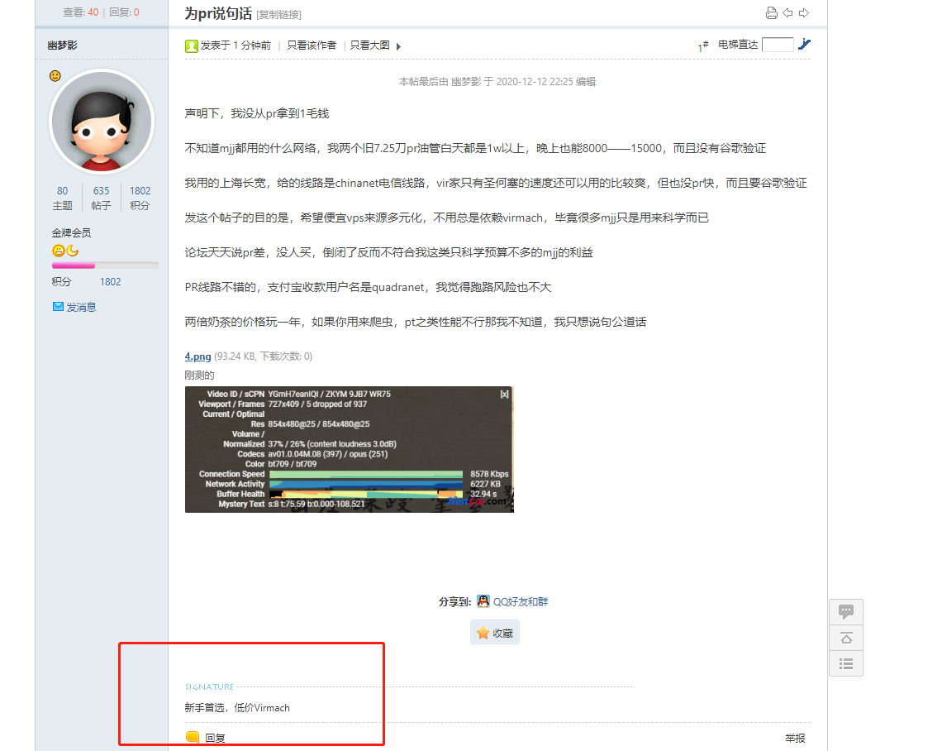Image resolution: width=942 pixels, height=751 pixels.
Task: Click the quick reply speech bubble icon
Action: [845, 612]
